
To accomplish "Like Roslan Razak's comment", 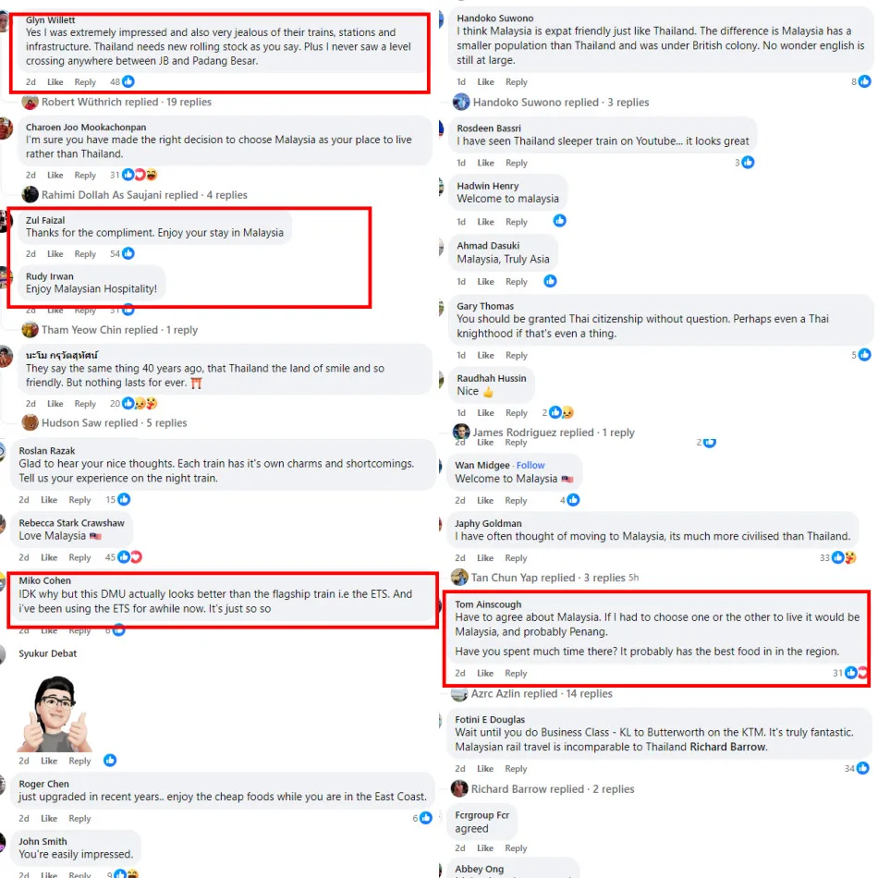I will pyautogui.click(x=49, y=499).
